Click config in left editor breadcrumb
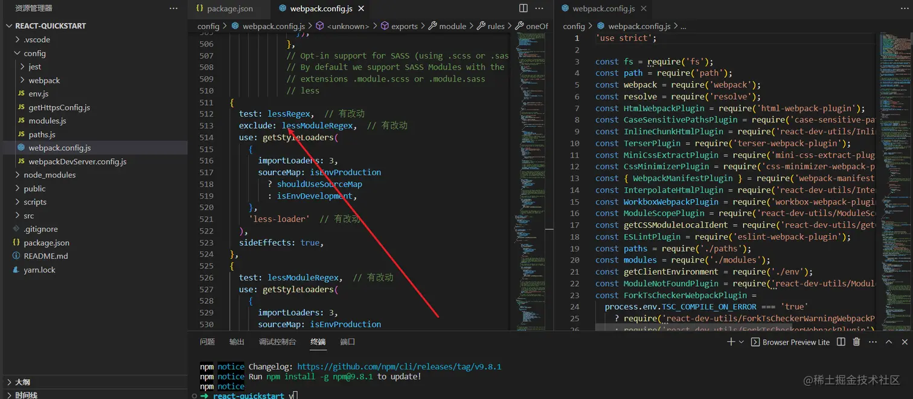This screenshot has height=399, width=913. [x=208, y=26]
